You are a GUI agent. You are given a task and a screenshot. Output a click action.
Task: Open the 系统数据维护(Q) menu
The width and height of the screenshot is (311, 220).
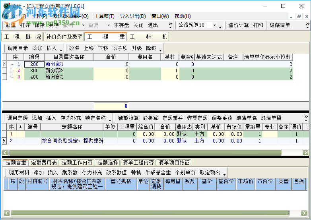coord(71,16)
